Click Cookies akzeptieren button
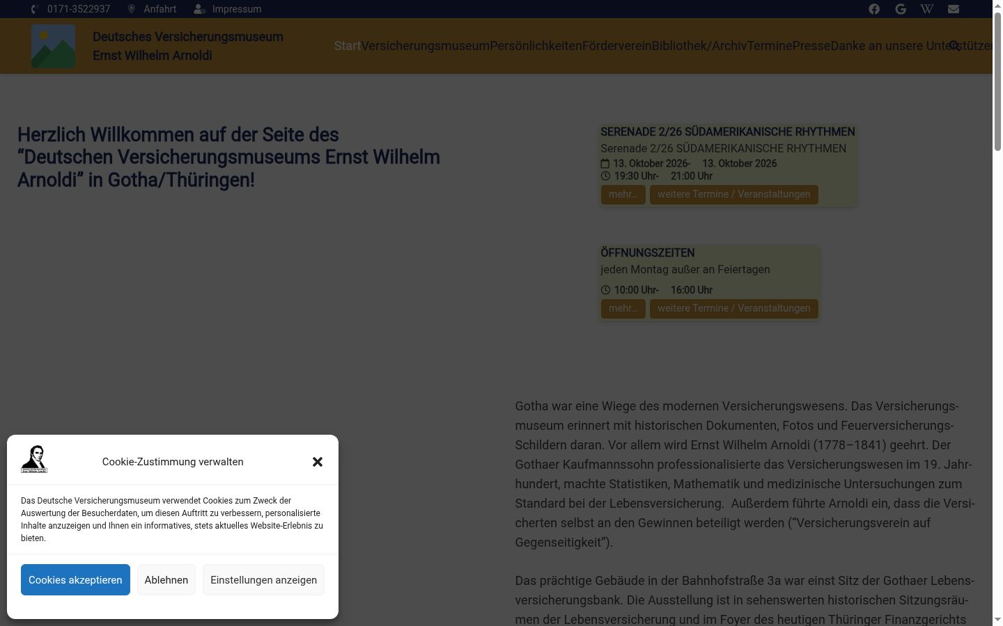1003x626 pixels. pos(75,580)
